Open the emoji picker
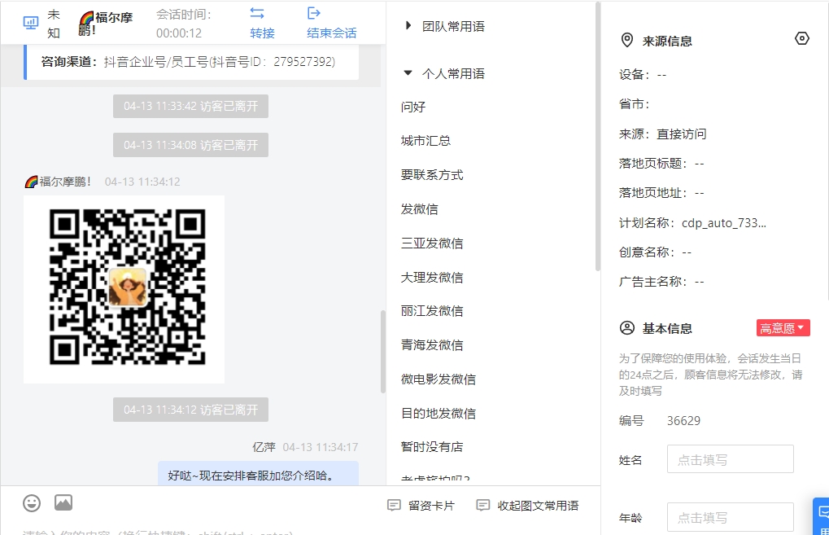 [32, 502]
